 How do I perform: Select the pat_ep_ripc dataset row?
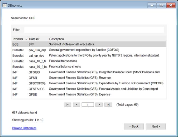(89, 56)
